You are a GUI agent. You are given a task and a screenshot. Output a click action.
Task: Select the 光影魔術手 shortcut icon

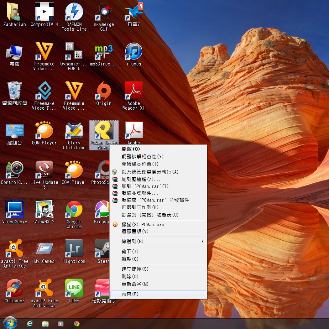(x=102, y=291)
